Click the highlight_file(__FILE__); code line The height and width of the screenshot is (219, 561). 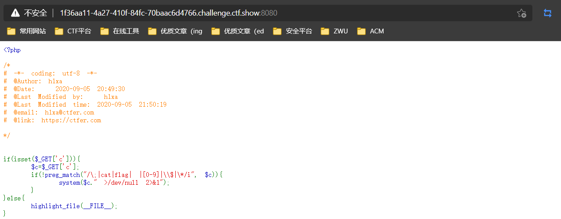coord(74,206)
